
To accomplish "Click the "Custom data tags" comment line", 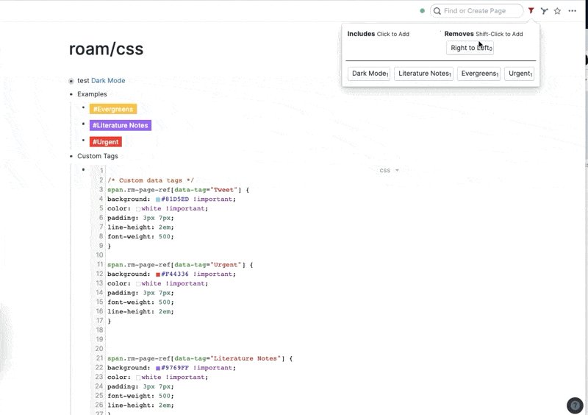I will coord(151,181).
